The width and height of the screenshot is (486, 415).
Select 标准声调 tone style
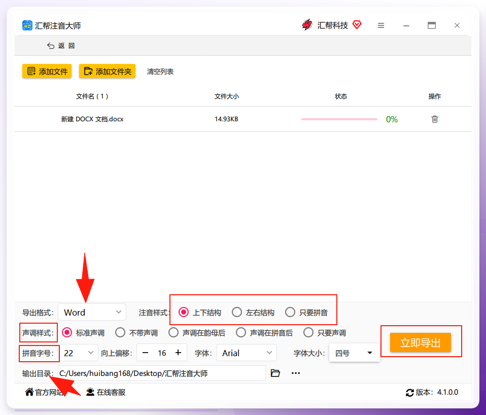pos(83,333)
